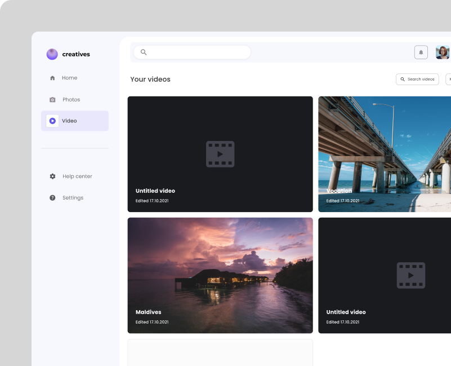The image size is (451, 366).
Task: Click the Settings question mark icon
Action: coord(52,198)
